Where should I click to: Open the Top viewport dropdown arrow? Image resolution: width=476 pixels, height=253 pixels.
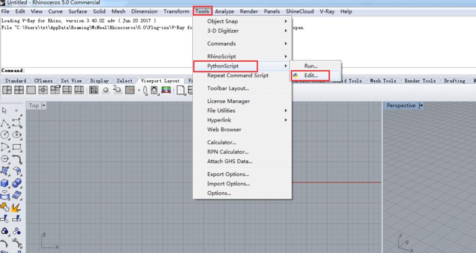click(x=44, y=106)
